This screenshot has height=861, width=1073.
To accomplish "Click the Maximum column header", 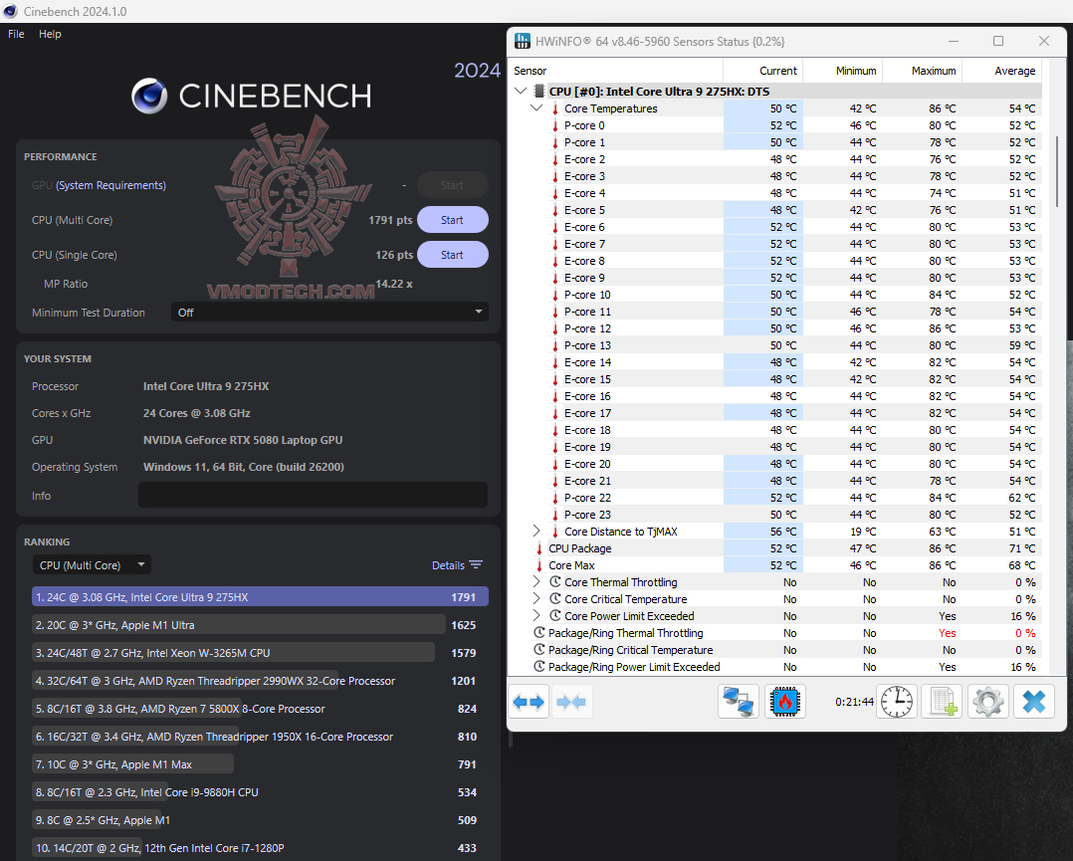I will (922, 71).
